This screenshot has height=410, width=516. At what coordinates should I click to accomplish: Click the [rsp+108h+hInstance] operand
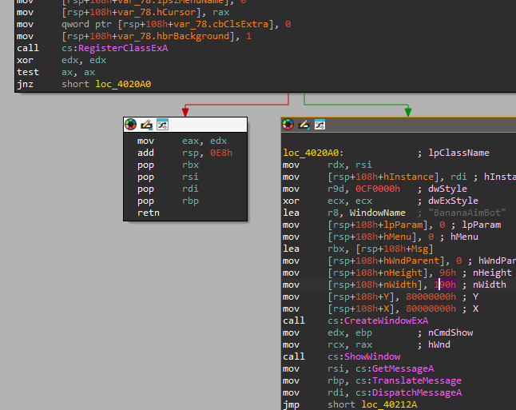pos(383,177)
